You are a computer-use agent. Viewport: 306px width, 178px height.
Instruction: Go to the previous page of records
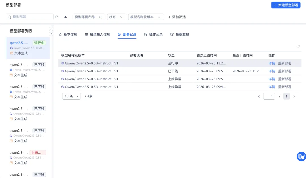[259, 96]
